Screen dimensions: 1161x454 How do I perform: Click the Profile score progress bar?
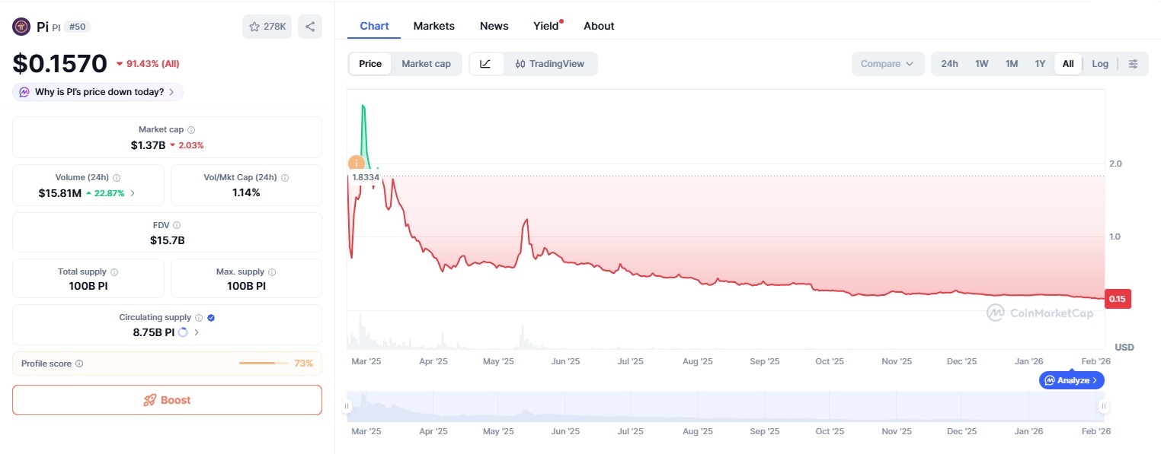point(264,364)
